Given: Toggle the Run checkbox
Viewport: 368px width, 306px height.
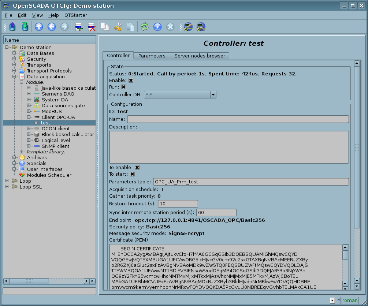Looking at the screenshot, I should coord(123,87).
